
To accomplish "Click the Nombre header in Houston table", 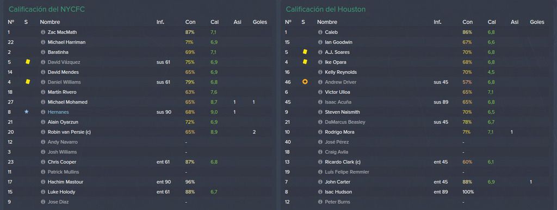I will [x=327, y=22].
